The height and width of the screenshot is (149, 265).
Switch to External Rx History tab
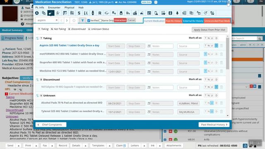(193, 21)
